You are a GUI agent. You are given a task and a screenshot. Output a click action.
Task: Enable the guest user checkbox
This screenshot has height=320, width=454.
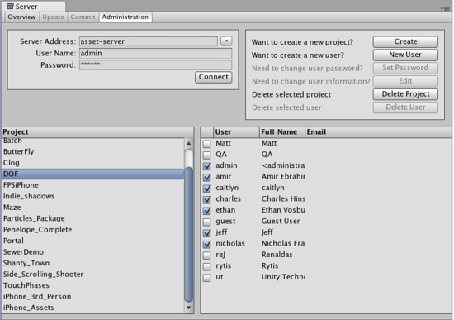click(x=206, y=222)
